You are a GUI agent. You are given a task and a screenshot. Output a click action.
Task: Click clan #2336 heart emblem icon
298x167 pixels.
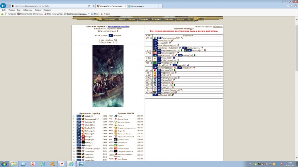click(155, 70)
